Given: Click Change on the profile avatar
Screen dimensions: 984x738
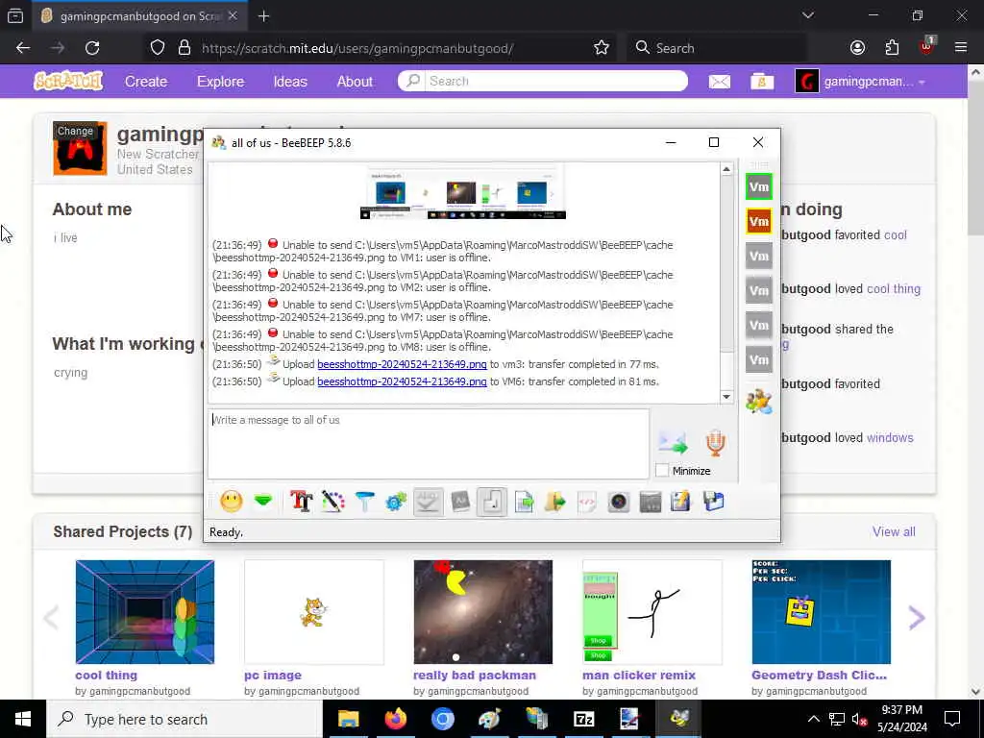Looking at the screenshot, I should point(75,131).
